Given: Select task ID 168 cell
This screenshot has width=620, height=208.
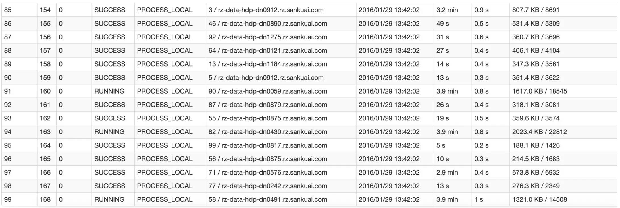Looking at the screenshot, I should [47, 199].
